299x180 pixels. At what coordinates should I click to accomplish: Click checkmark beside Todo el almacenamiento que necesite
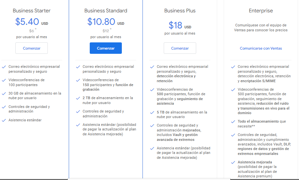[x=233, y=121]
